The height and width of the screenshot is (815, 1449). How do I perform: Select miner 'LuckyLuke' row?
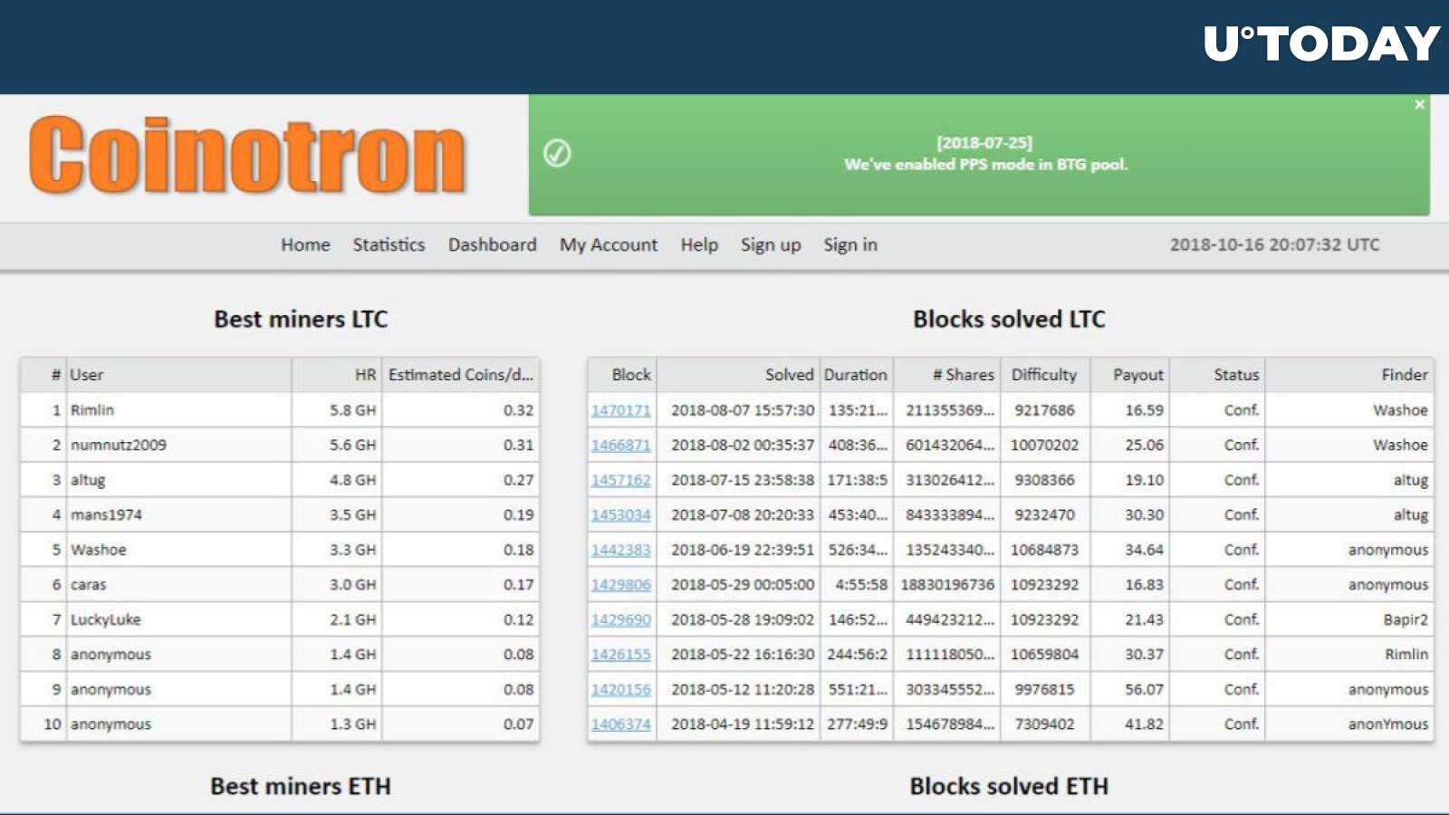[280, 619]
